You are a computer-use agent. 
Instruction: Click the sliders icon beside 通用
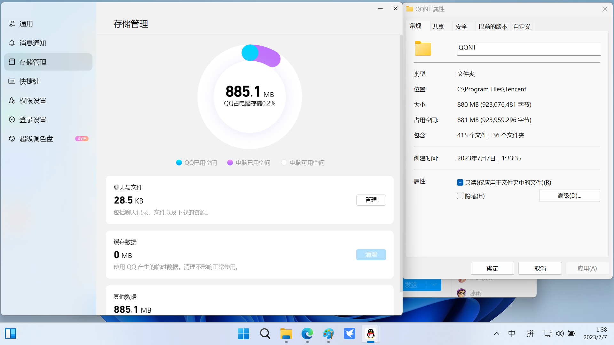12,24
